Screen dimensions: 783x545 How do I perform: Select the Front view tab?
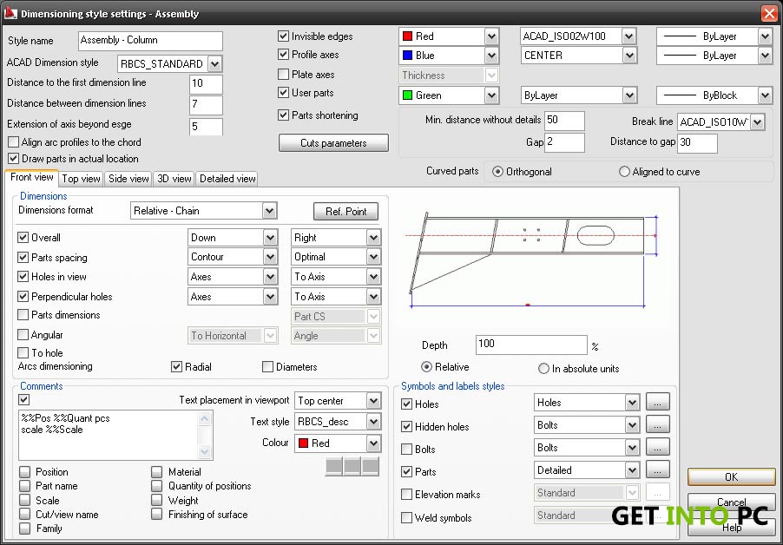click(x=31, y=177)
